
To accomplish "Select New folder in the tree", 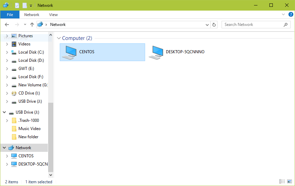I will [28, 137].
